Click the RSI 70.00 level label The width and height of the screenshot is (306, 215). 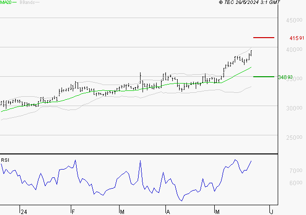coord(296,171)
